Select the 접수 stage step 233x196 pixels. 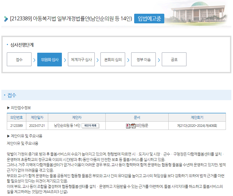[19, 60]
